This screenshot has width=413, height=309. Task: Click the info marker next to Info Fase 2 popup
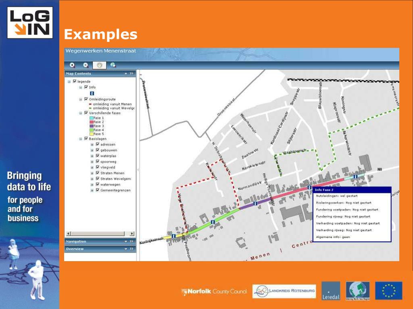click(x=309, y=187)
